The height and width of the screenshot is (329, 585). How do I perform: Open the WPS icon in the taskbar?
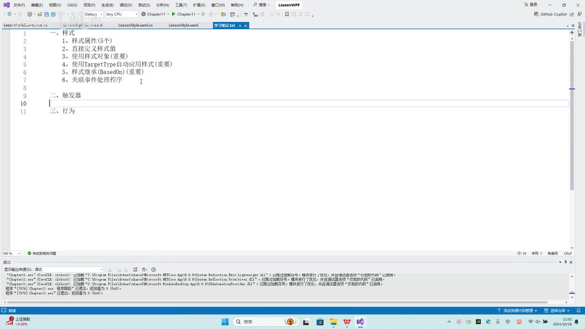(x=347, y=322)
